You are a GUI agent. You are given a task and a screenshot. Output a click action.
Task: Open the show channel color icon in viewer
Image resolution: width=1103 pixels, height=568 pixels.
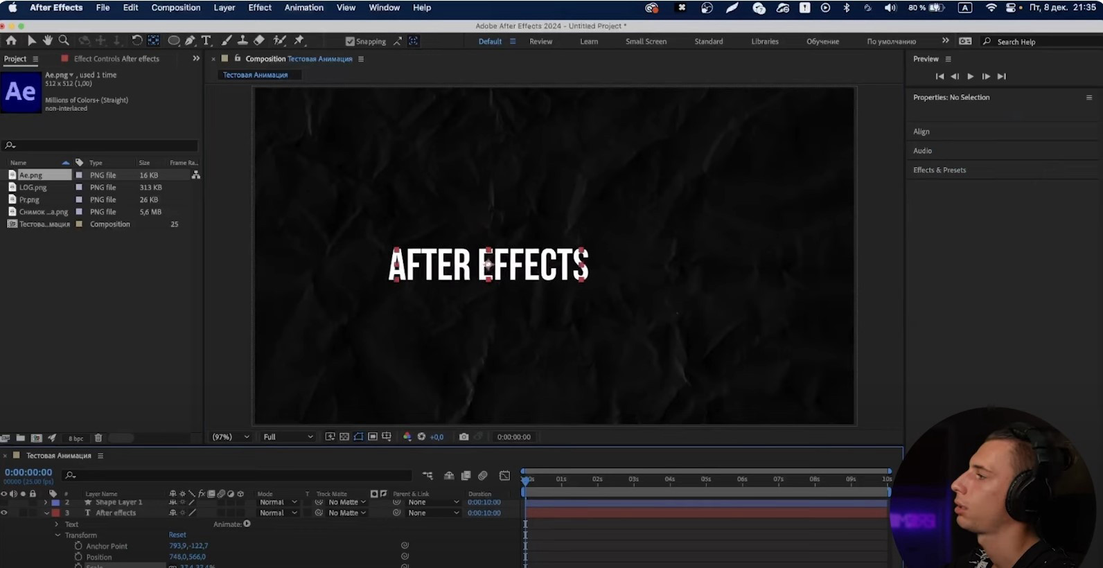pyautogui.click(x=407, y=437)
